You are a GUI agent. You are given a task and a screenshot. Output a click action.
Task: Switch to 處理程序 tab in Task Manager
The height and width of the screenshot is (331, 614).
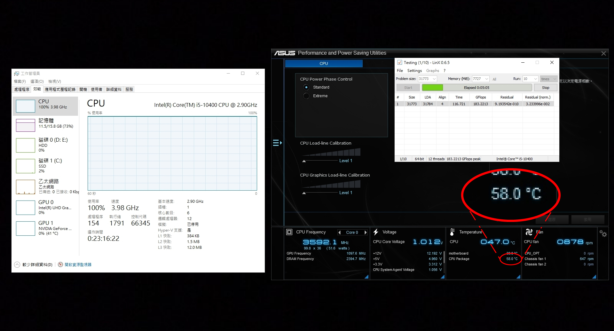[x=22, y=90]
